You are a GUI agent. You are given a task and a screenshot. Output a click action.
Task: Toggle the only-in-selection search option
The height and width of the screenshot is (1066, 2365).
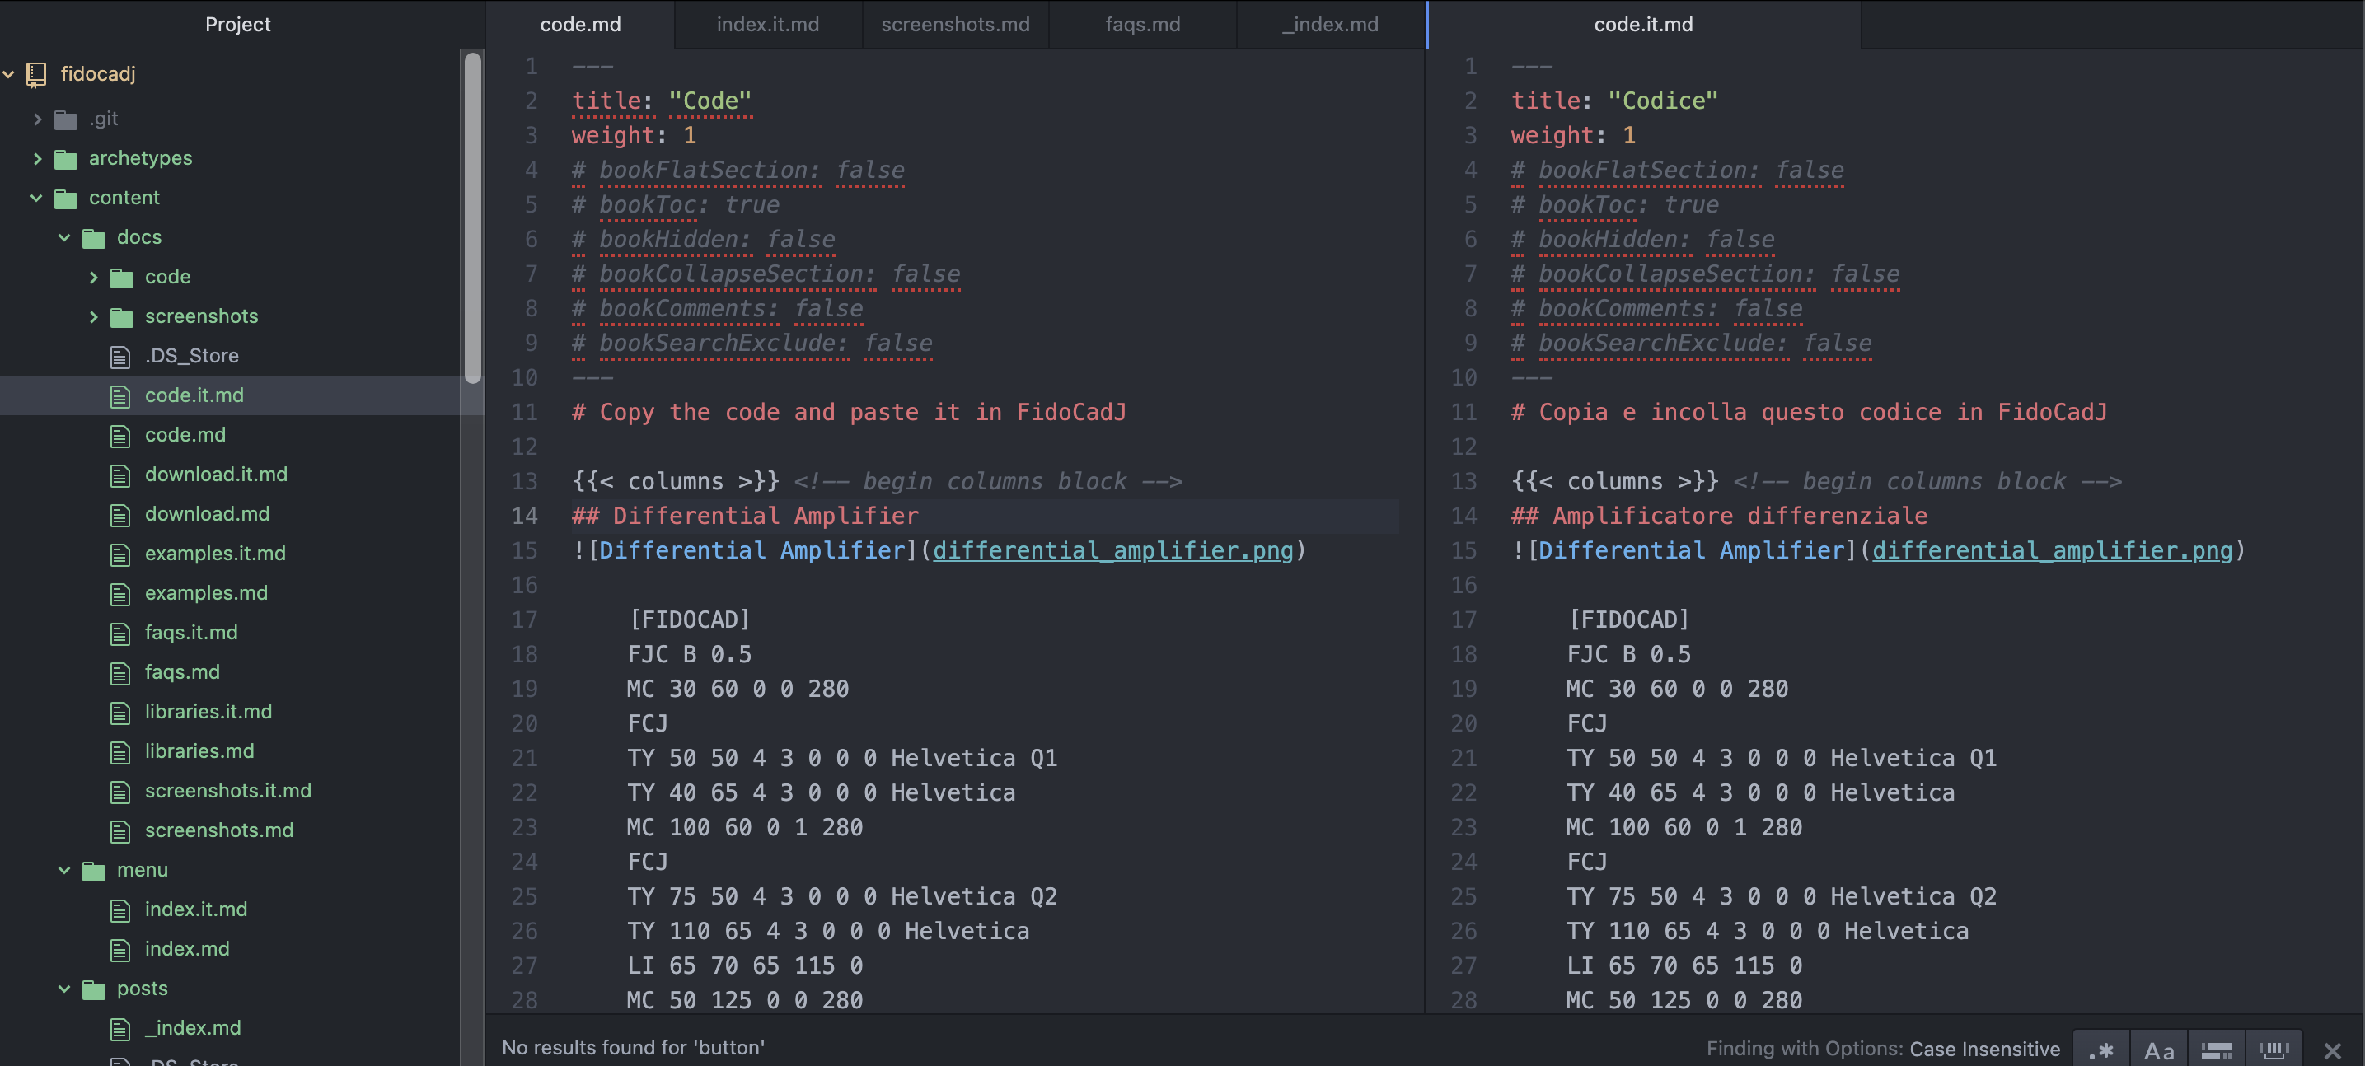(x=2217, y=1050)
